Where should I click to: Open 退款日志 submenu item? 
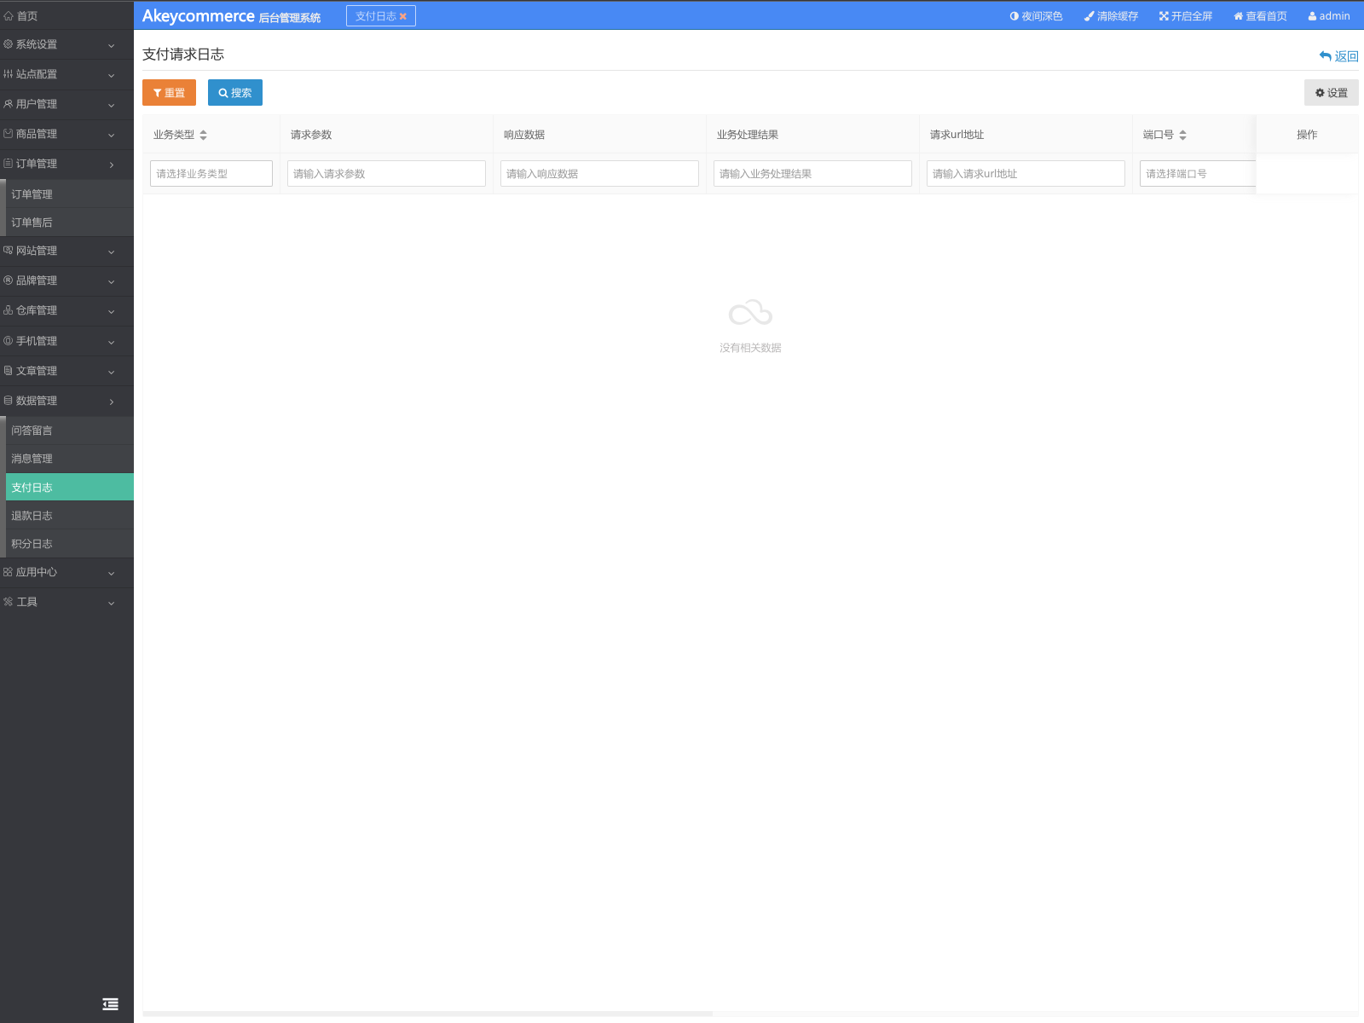(x=70, y=516)
